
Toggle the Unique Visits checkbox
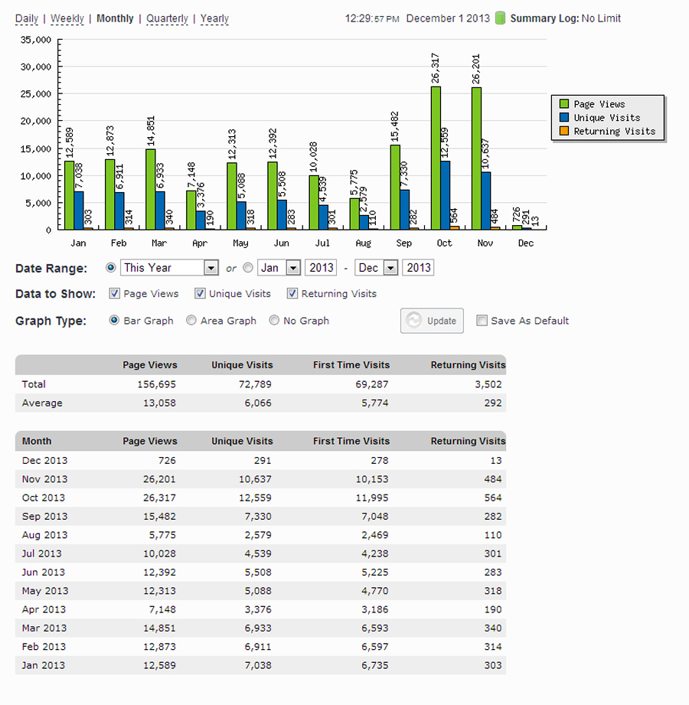[200, 293]
